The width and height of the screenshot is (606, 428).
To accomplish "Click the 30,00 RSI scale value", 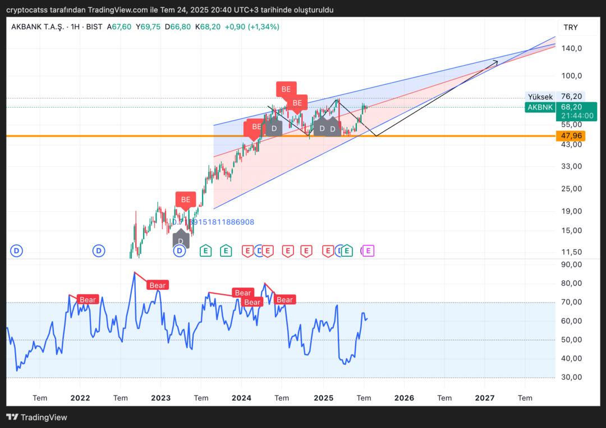I will (572, 377).
